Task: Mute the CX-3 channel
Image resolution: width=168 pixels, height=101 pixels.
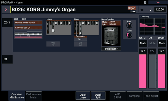Action: tap(143, 43)
